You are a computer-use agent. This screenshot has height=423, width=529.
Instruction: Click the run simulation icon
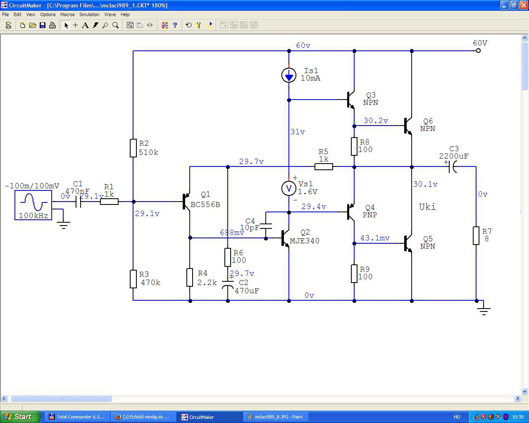click(x=209, y=25)
